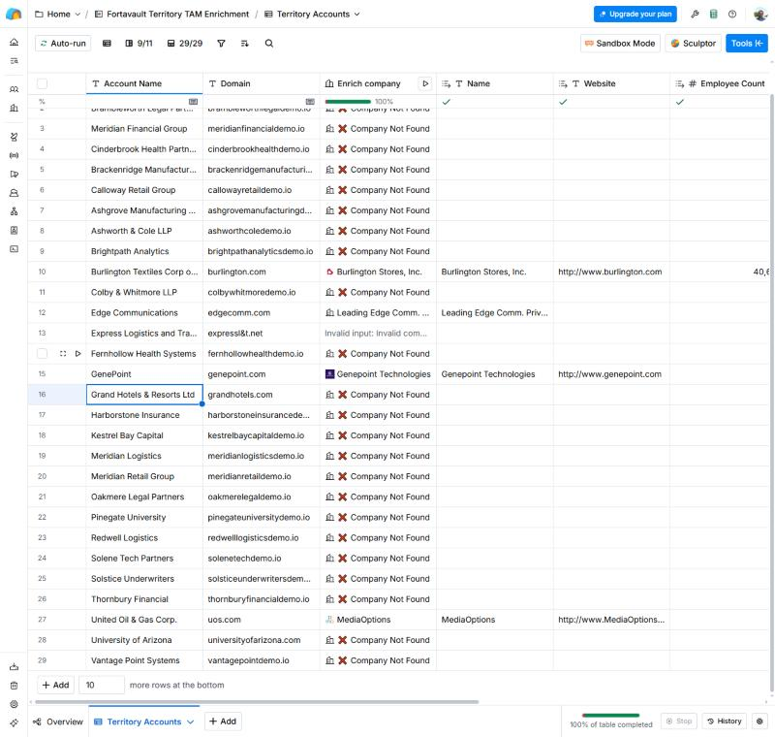
Task: Click the Account Name column keyboard icon
Action: 193,102
